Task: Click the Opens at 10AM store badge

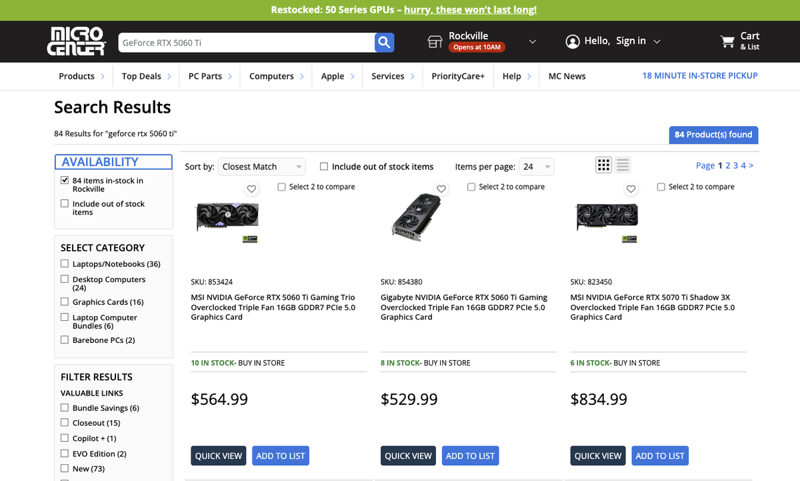Action: 477,47
